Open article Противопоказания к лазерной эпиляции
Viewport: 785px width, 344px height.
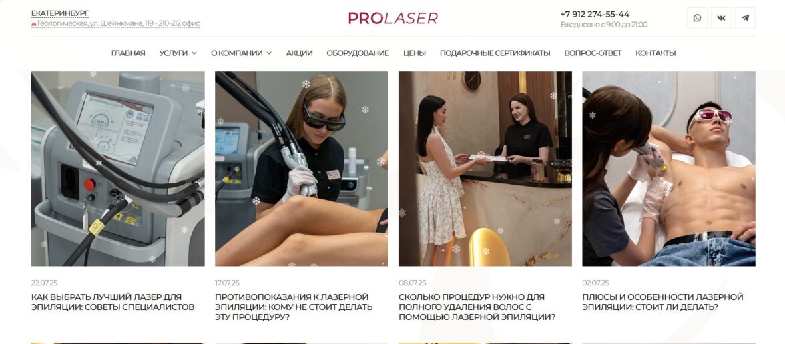click(294, 307)
